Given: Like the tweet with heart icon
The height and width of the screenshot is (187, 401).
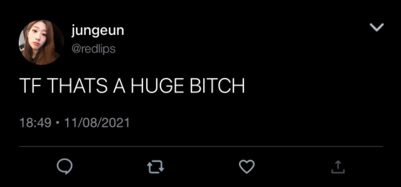Looking at the screenshot, I should click(247, 166).
